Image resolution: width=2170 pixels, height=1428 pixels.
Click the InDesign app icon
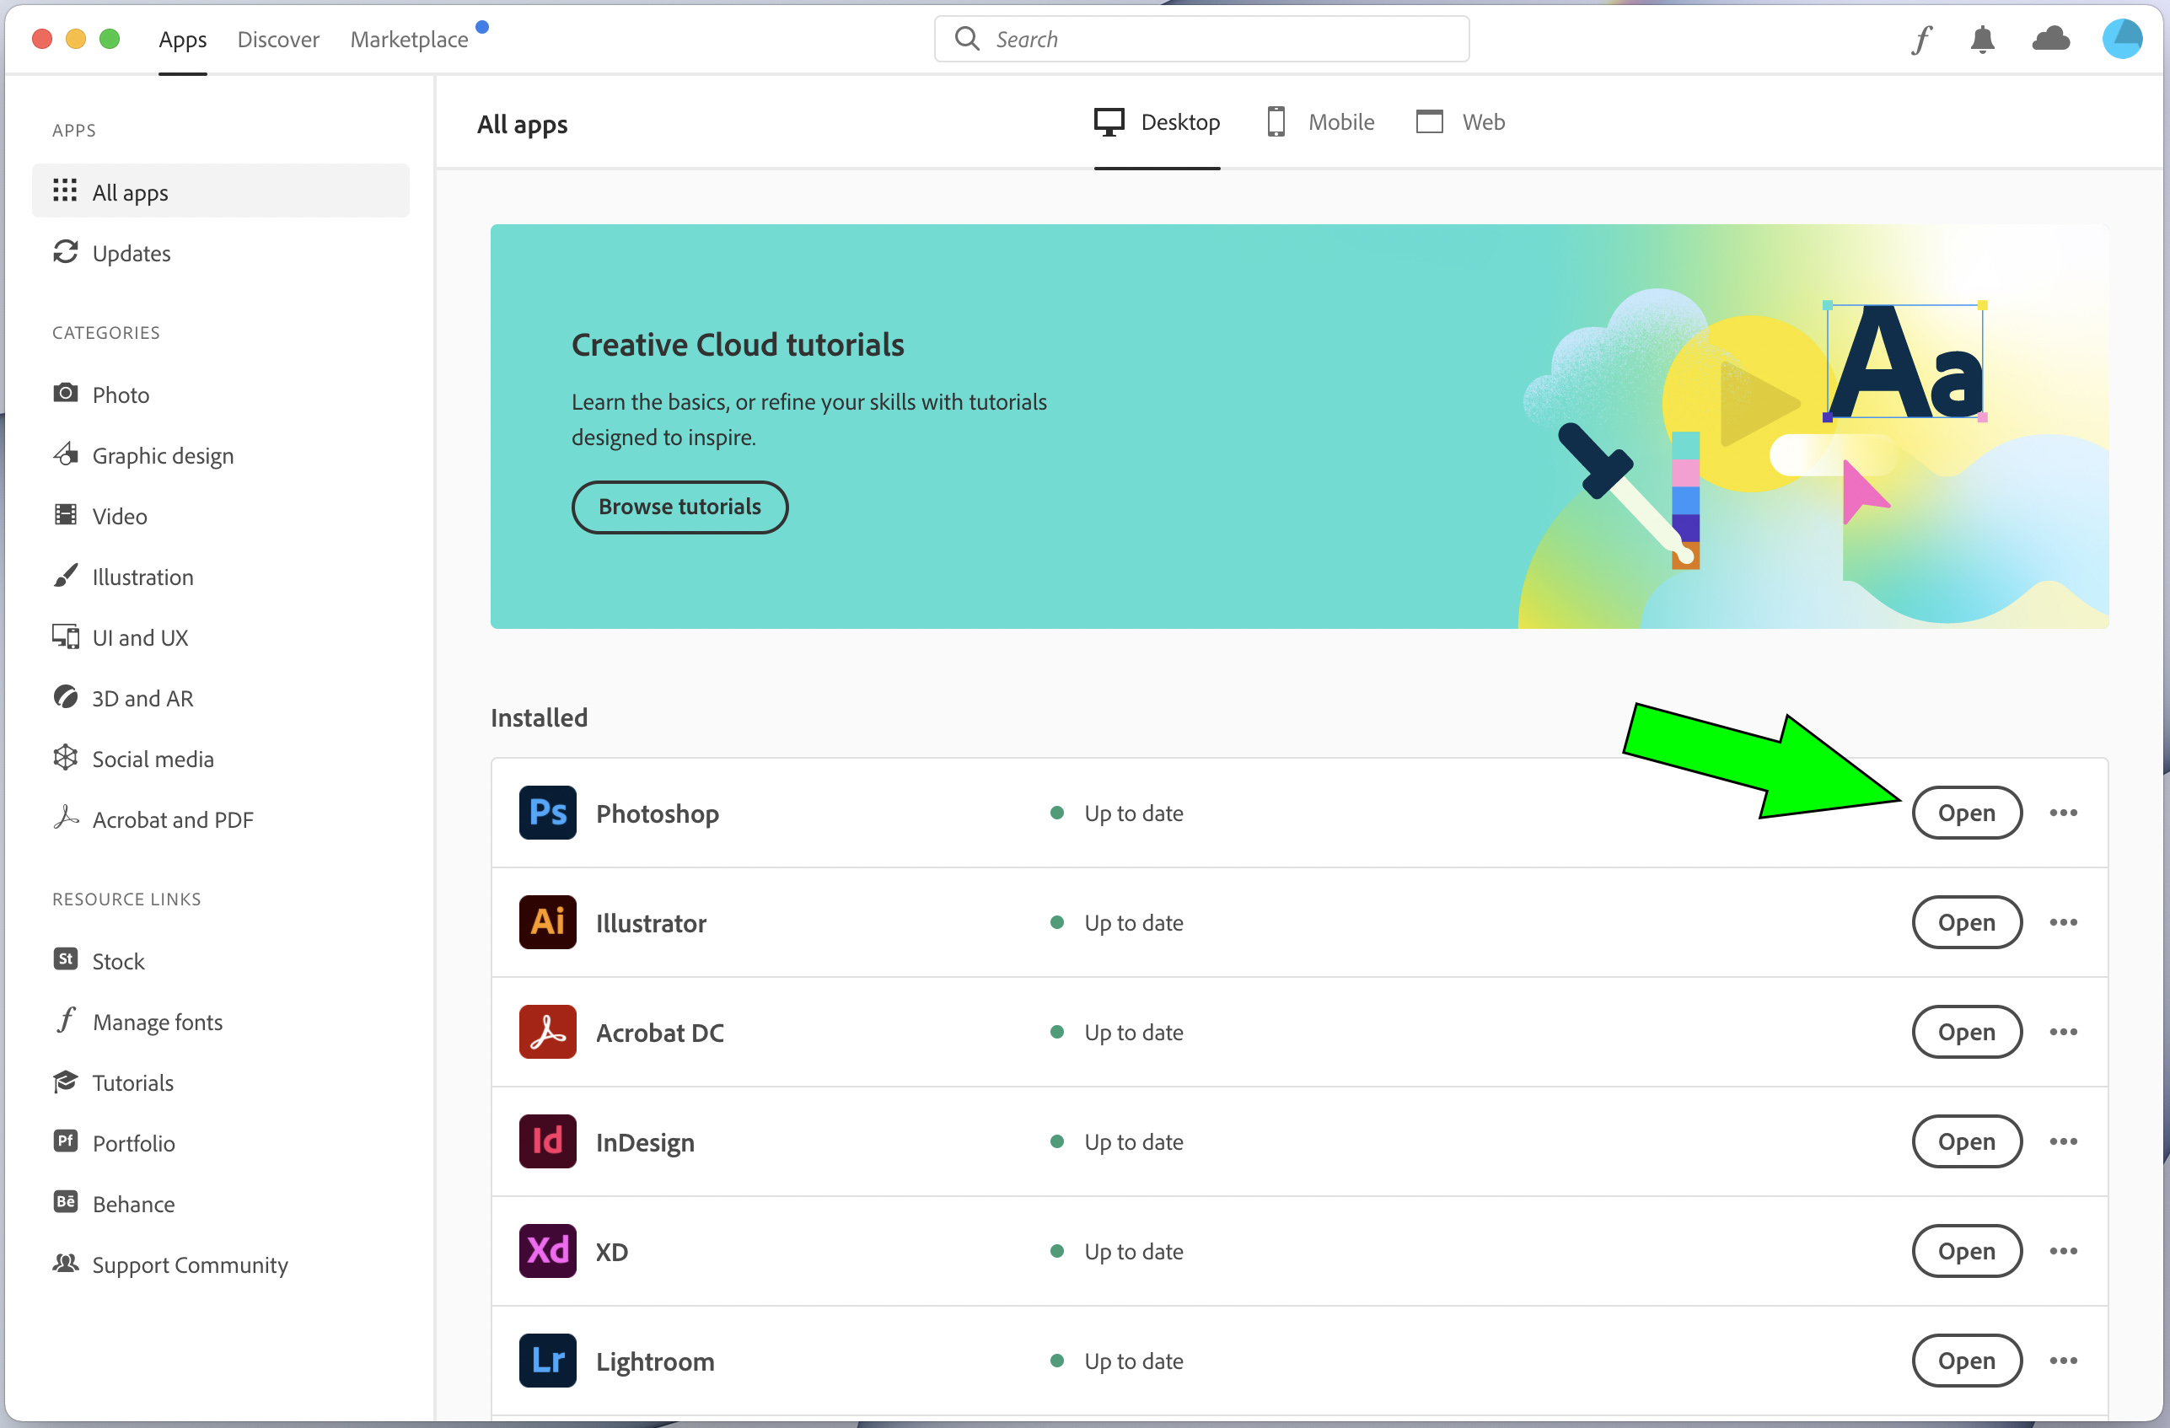click(x=547, y=1141)
